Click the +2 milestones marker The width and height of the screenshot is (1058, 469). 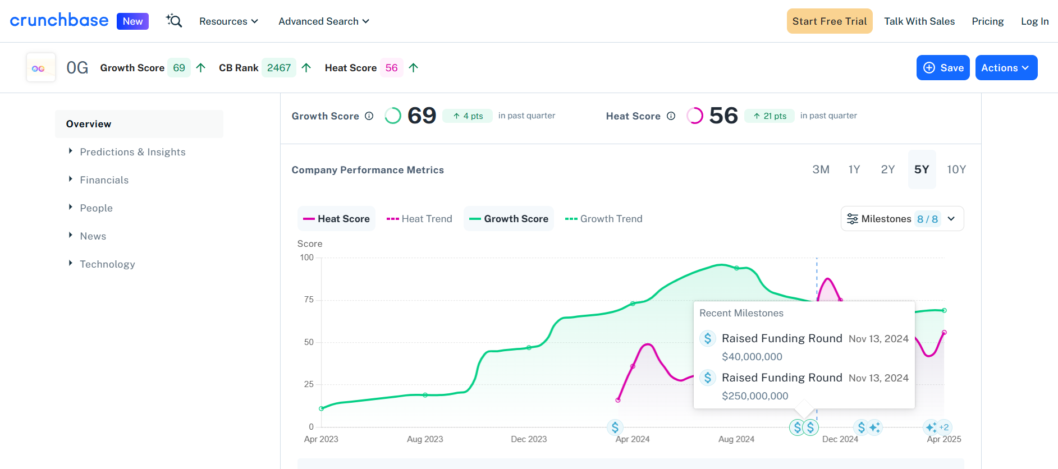[944, 427]
